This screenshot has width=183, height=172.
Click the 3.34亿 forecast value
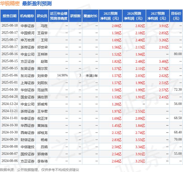pos(140,147)
